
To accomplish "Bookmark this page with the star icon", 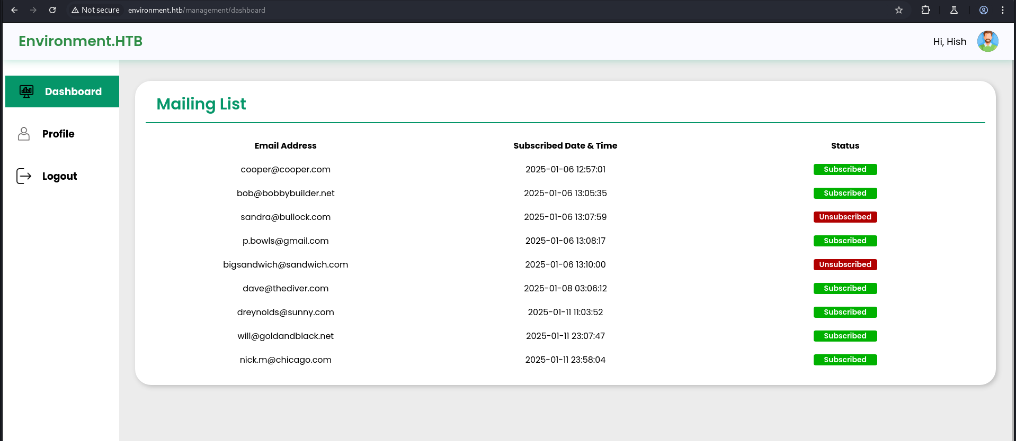I will click(x=899, y=10).
